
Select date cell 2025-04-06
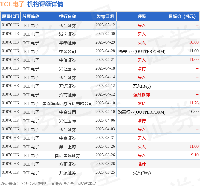pos(105,121)
